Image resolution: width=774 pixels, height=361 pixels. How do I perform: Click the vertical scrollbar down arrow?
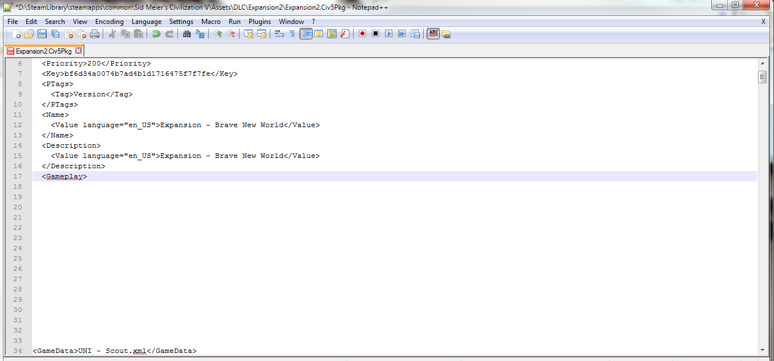[762, 350]
